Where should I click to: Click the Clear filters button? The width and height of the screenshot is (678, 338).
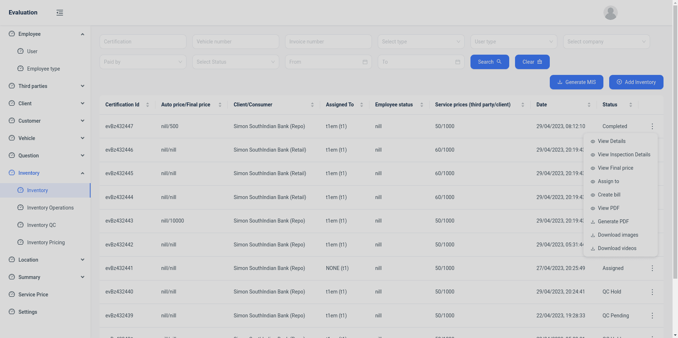click(532, 62)
